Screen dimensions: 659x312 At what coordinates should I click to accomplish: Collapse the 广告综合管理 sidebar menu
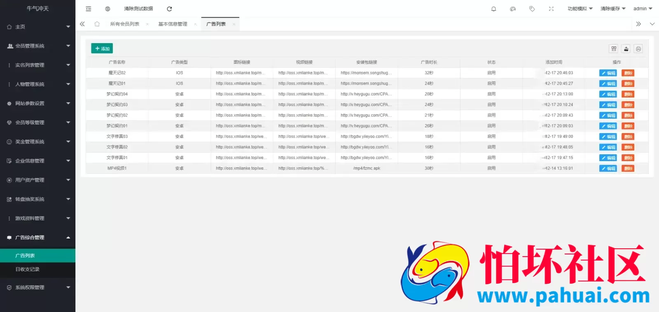click(x=37, y=238)
